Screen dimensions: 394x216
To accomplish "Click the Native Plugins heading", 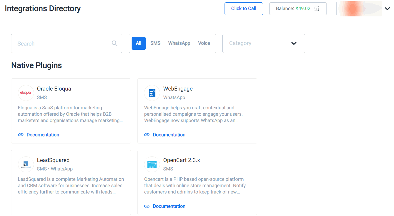I will tap(37, 65).
